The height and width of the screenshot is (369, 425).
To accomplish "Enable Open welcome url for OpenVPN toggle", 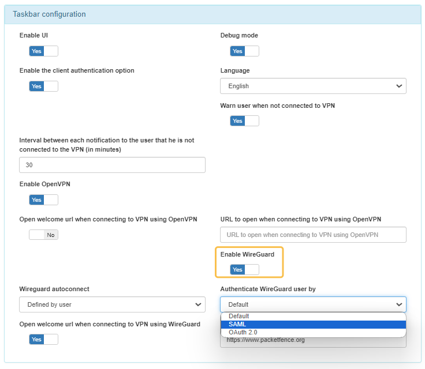I will click(x=43, y=235).
